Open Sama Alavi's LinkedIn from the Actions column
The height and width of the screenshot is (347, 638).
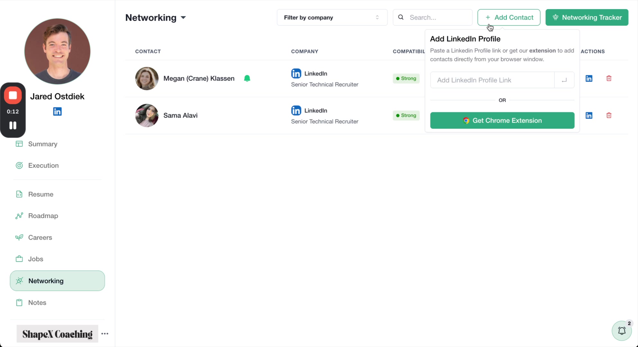pyautogui.click(x=589, y=115)
